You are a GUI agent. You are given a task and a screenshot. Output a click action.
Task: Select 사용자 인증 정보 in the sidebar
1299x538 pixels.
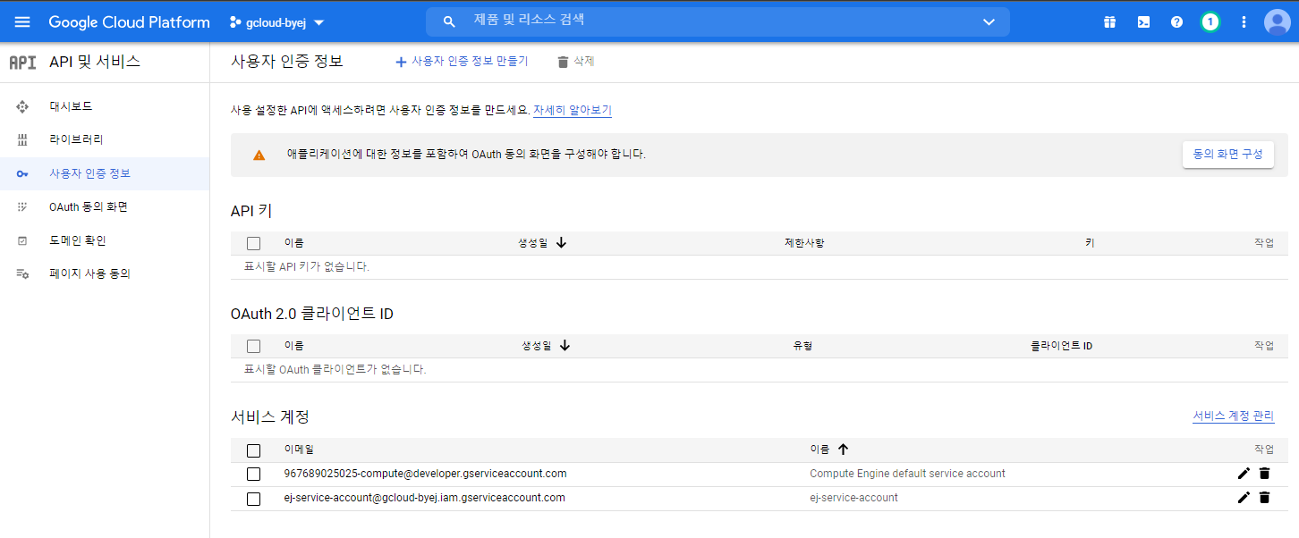pos(105,173)
